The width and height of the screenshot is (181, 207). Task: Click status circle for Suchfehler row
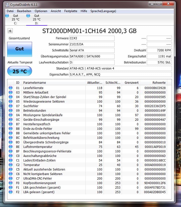point(11,106)
